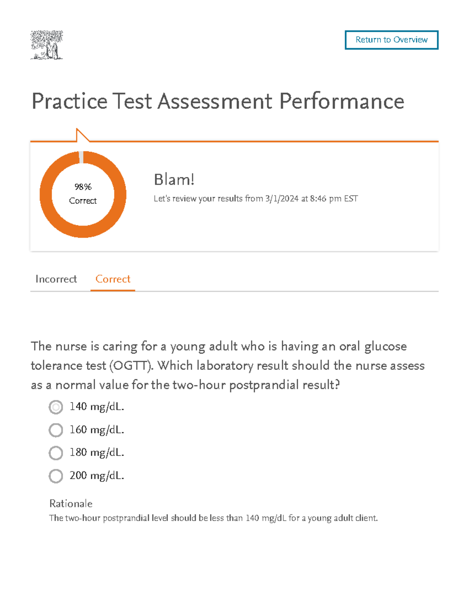Click the rationale explanation sentence

pos(213,518)
